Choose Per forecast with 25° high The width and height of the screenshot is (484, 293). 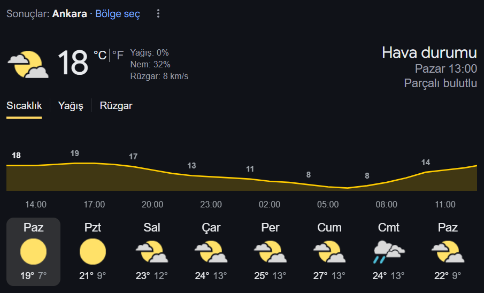(x=271, y=251)
